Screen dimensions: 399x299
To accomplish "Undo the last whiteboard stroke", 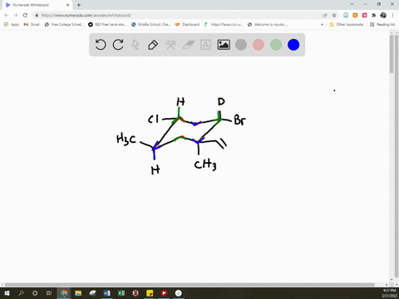I will (101, 45).
